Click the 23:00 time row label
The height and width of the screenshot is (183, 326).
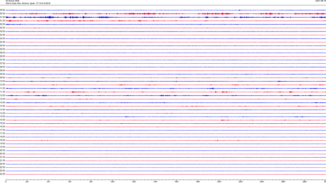pyautogui.click(x=2, y=171)
